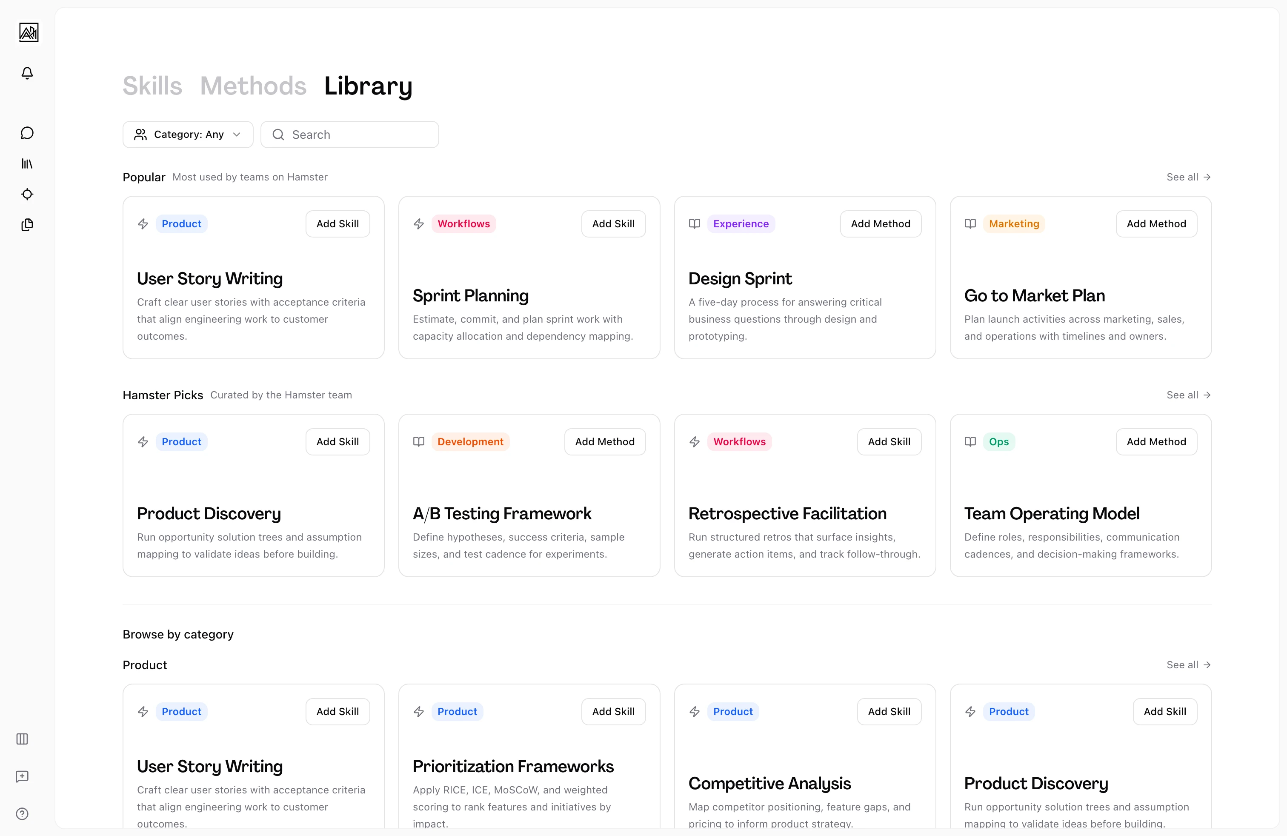
Task: Add Method for A/B Testing Framework
Action: (605, 442)
